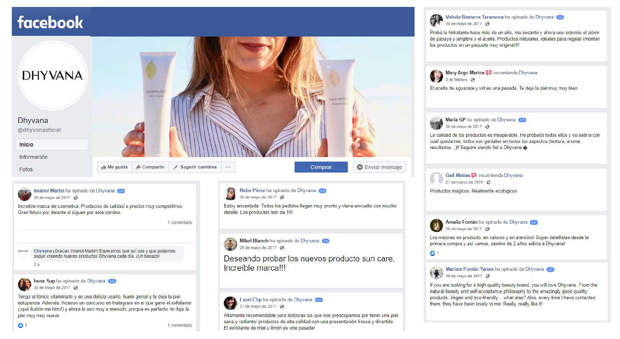Click Mariate Fontán Yanes's avatar

(437, 272)
